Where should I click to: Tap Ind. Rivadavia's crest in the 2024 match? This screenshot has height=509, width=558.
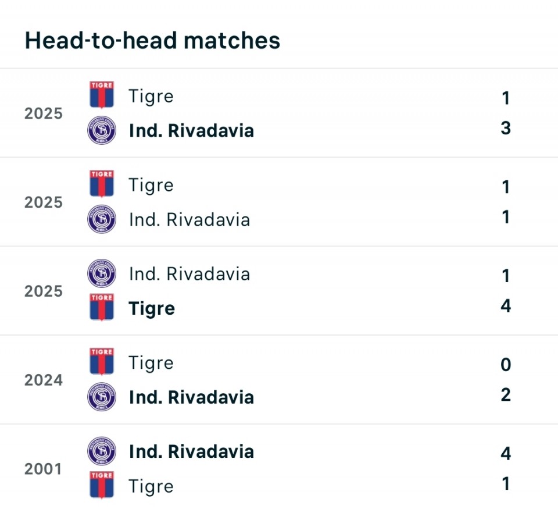point(102,397)
